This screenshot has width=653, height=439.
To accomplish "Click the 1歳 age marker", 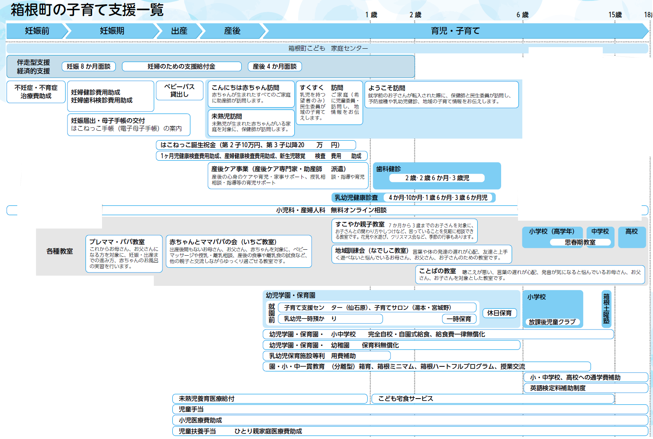I will point(371,15).
